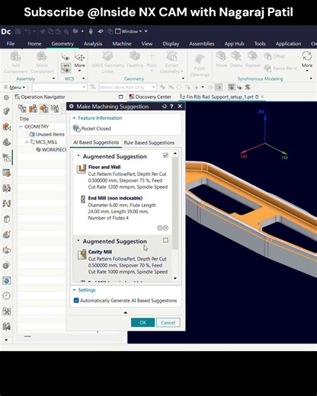Open the Assemblies ribbon tab
Viewport: 317px width, 396px height.
click(202, 43)
